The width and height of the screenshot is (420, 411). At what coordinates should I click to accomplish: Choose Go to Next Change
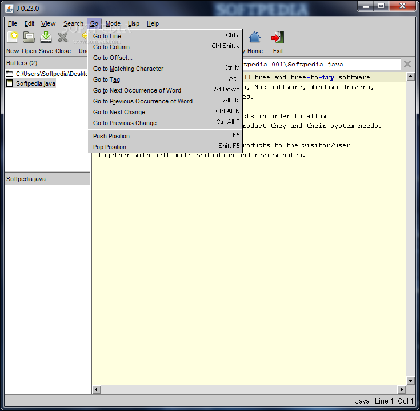coord(165,111)
